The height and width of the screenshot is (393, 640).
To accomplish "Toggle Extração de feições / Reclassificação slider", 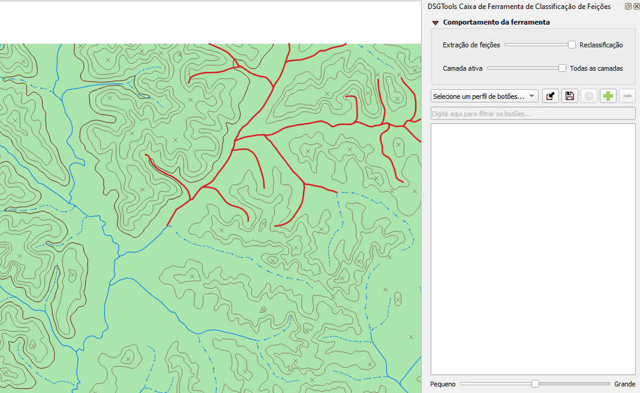I will (540, 44).
